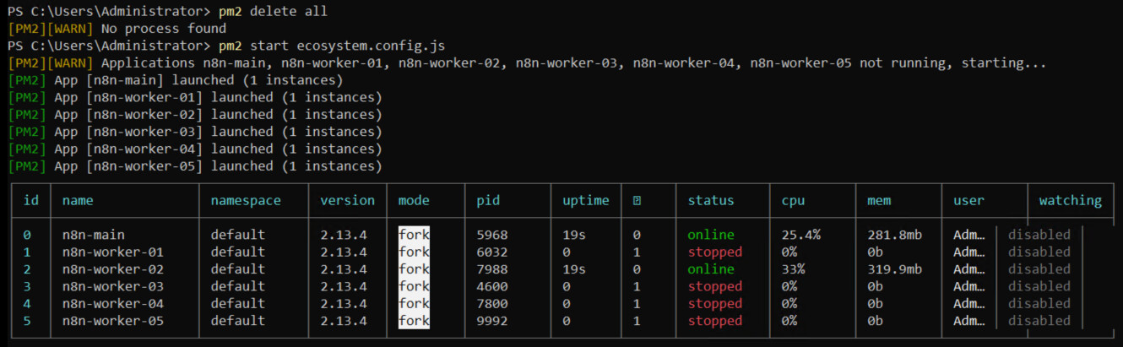Click the 'mode' column header

click(414, 201)
